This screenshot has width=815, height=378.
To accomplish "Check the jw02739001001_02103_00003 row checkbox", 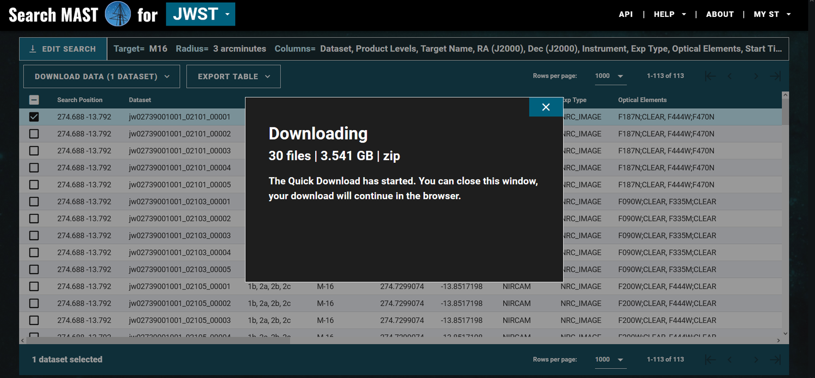I will click(34, 235).
